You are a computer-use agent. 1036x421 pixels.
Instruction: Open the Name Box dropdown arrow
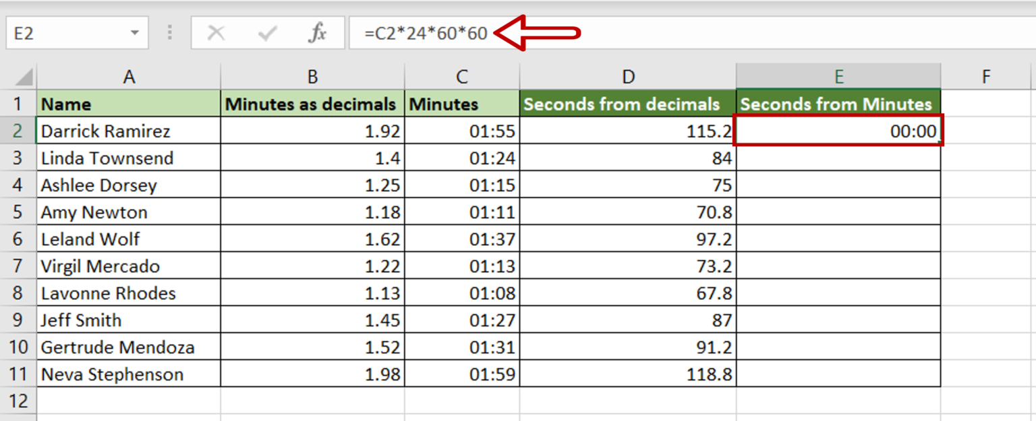[132, 32]
